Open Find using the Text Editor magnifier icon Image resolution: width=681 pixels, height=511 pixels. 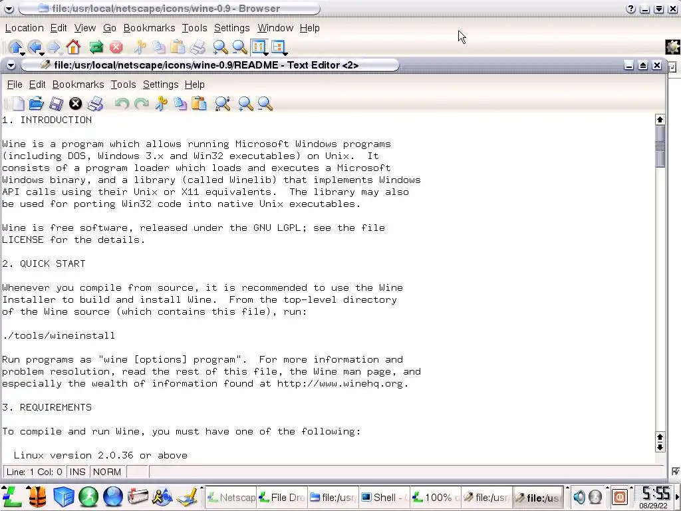(x=222, y=104)
